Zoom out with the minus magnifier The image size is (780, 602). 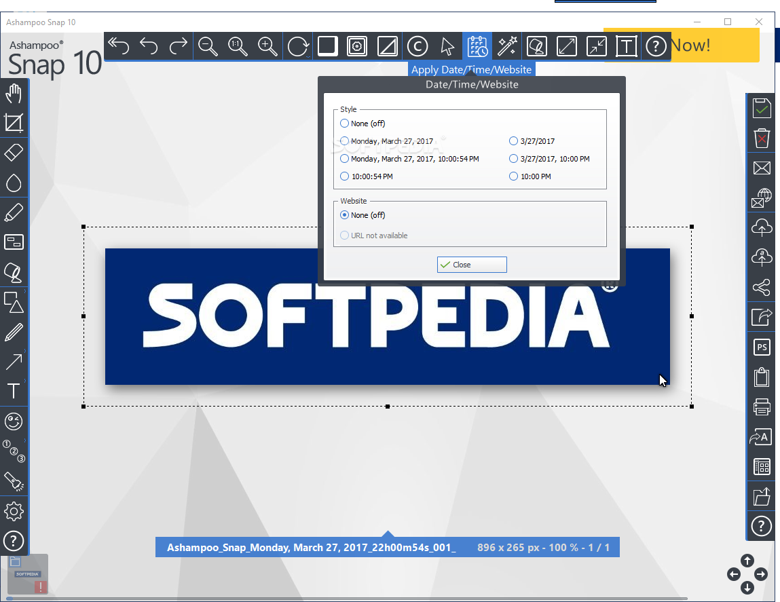[208, 46]
